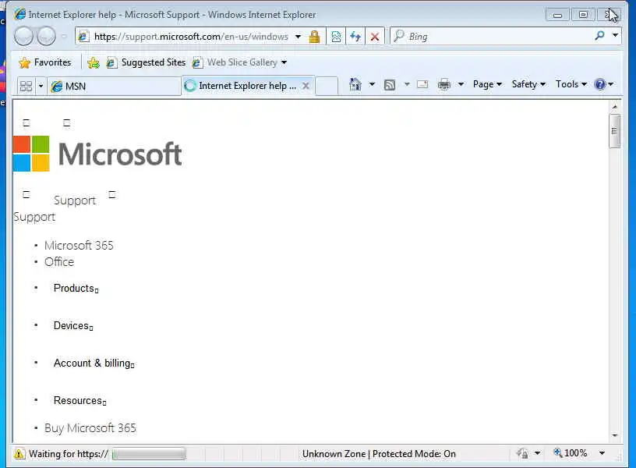This screenshot has height=468, width=636.
Task: Click the Internet Explorer title bar icon
Action: 20,14
